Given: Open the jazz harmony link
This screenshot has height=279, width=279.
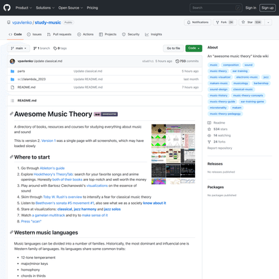Looking at the screenshot, I should point(85,209).
